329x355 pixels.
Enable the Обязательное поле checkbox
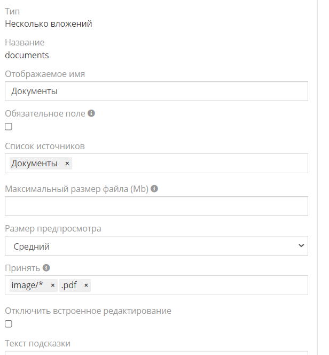(9, 127)
